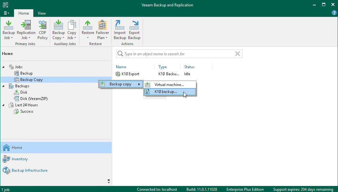The width and height of the screenshot is (338, 192).
Task: Maximize the Veeam window
Action: [324, 4]
